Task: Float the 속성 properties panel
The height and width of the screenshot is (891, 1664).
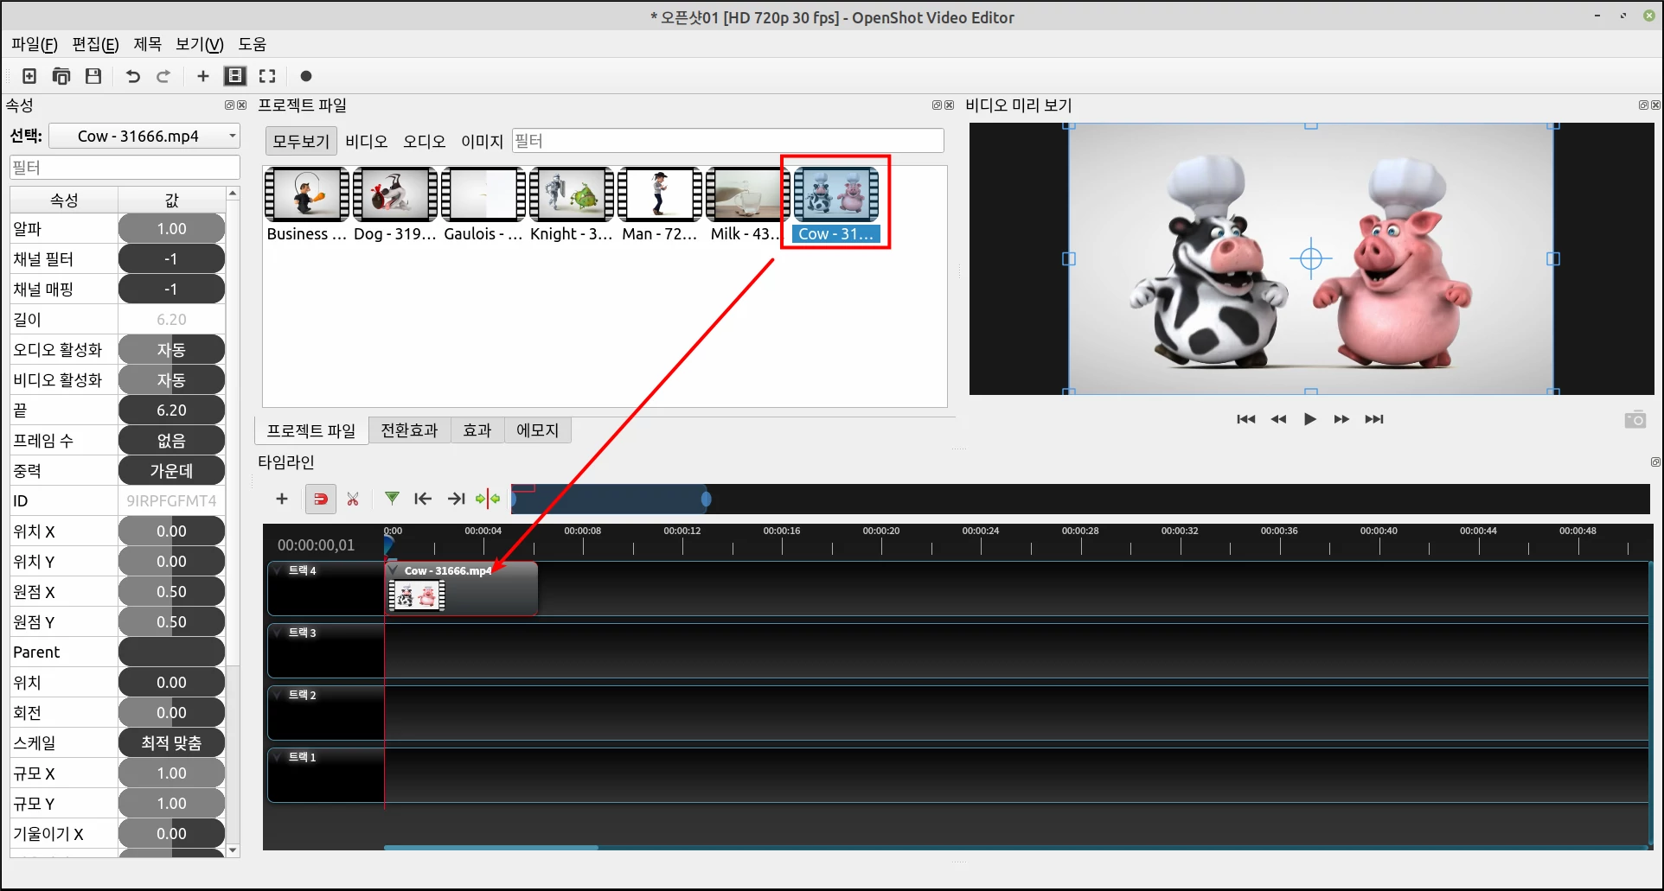Action: point(230,105)
